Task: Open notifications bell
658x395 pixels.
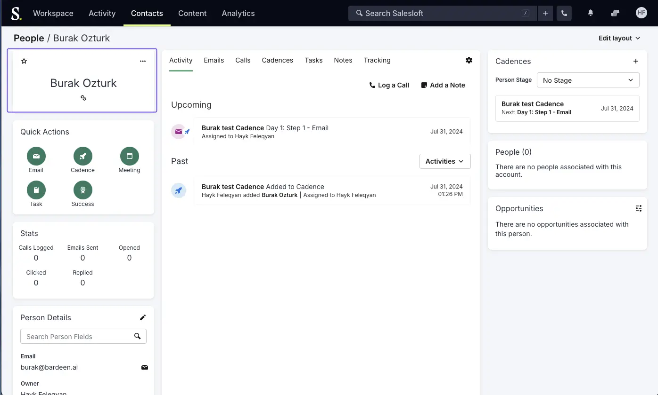Action: (591, 13)
